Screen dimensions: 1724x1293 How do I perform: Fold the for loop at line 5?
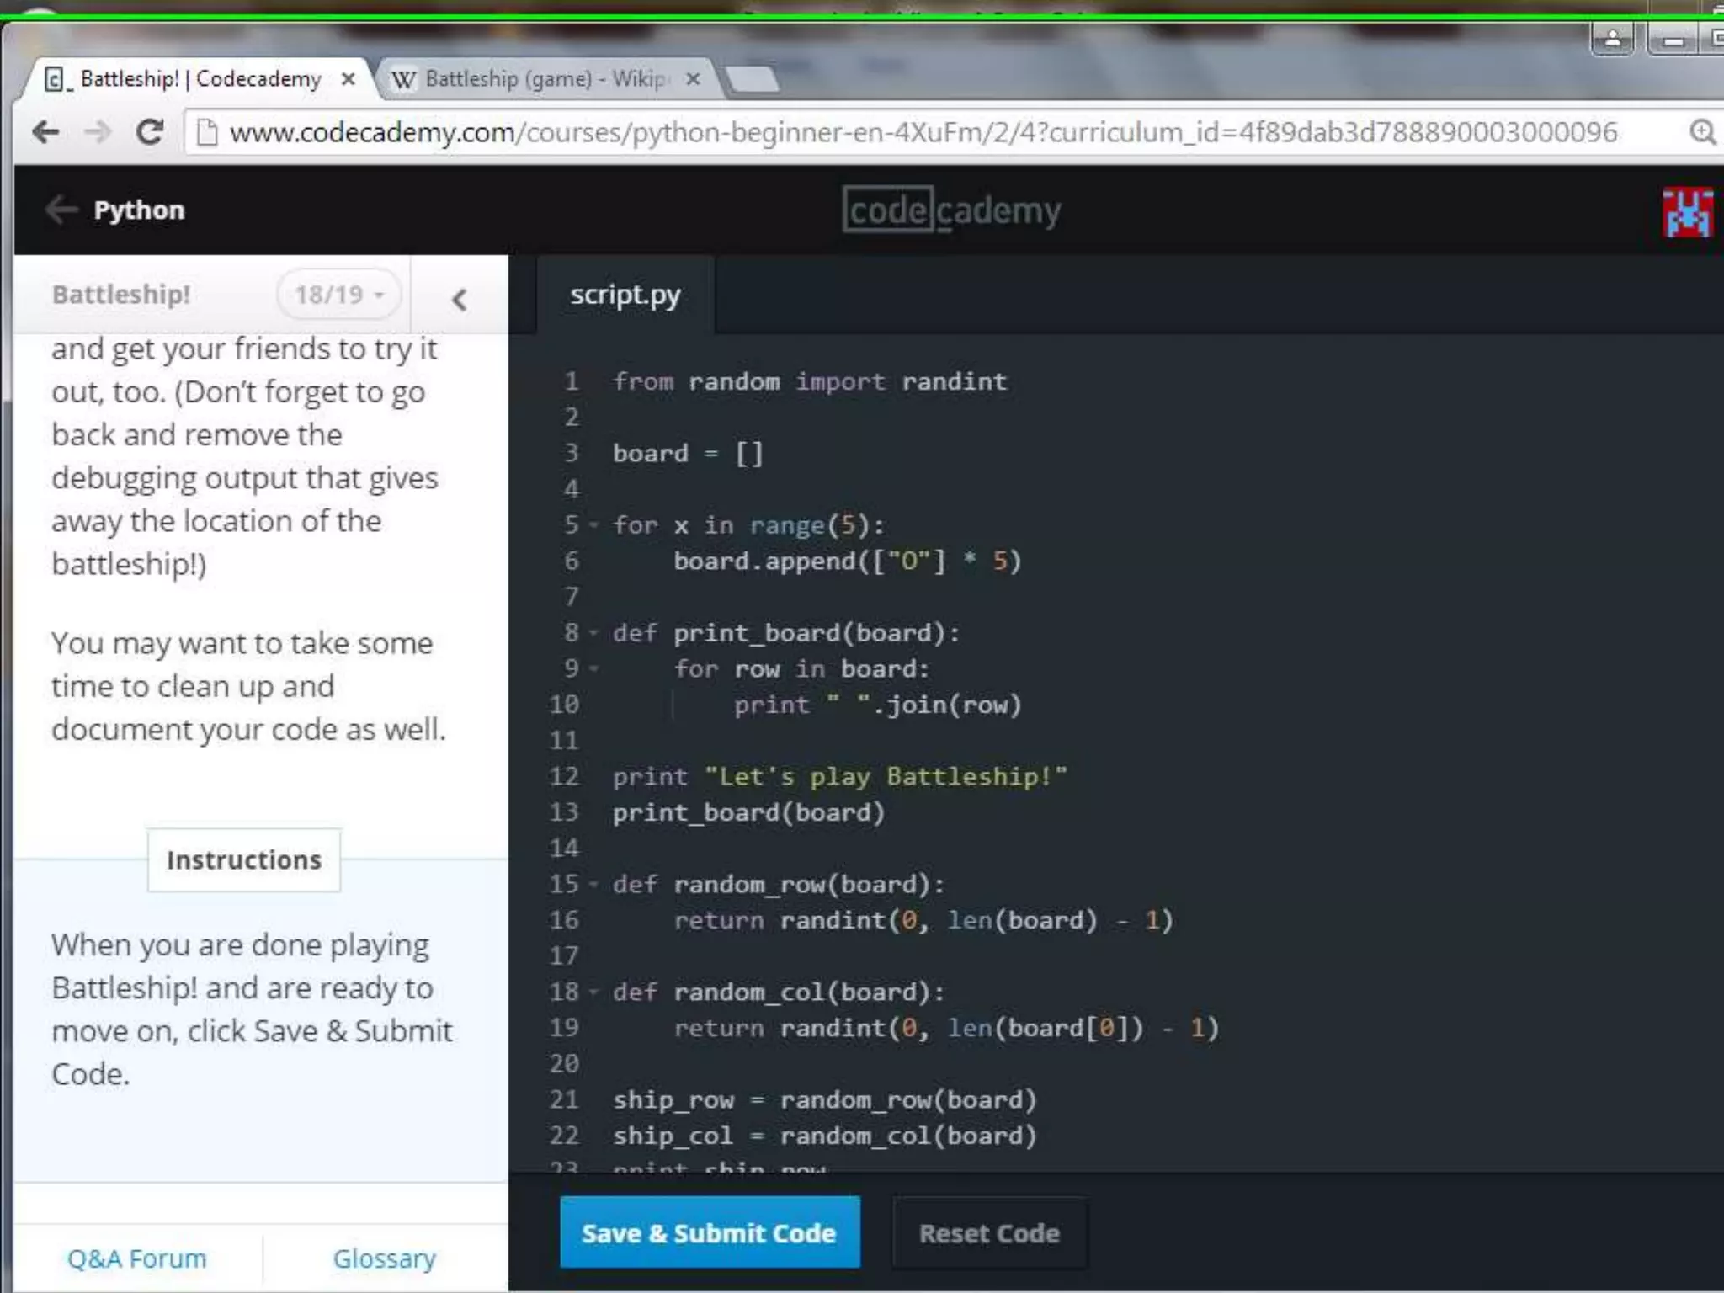coord(593,525)
